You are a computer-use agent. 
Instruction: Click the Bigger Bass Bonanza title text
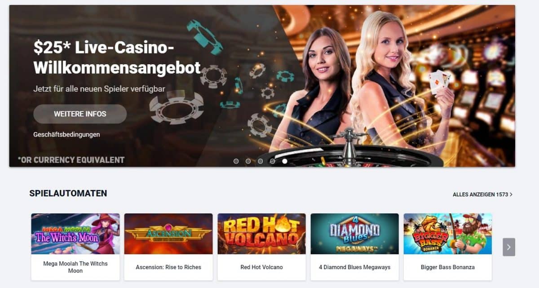[448, 267]
